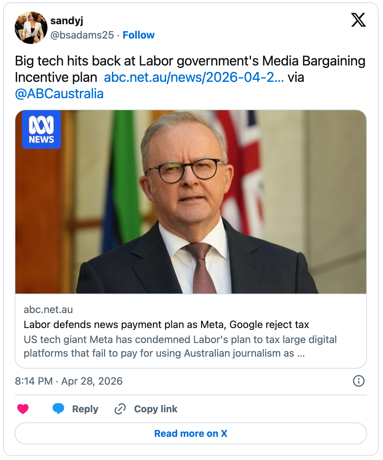Open sandyj's profile avatar
Viewport: 383px width, 460px height.
coord(31,28)
